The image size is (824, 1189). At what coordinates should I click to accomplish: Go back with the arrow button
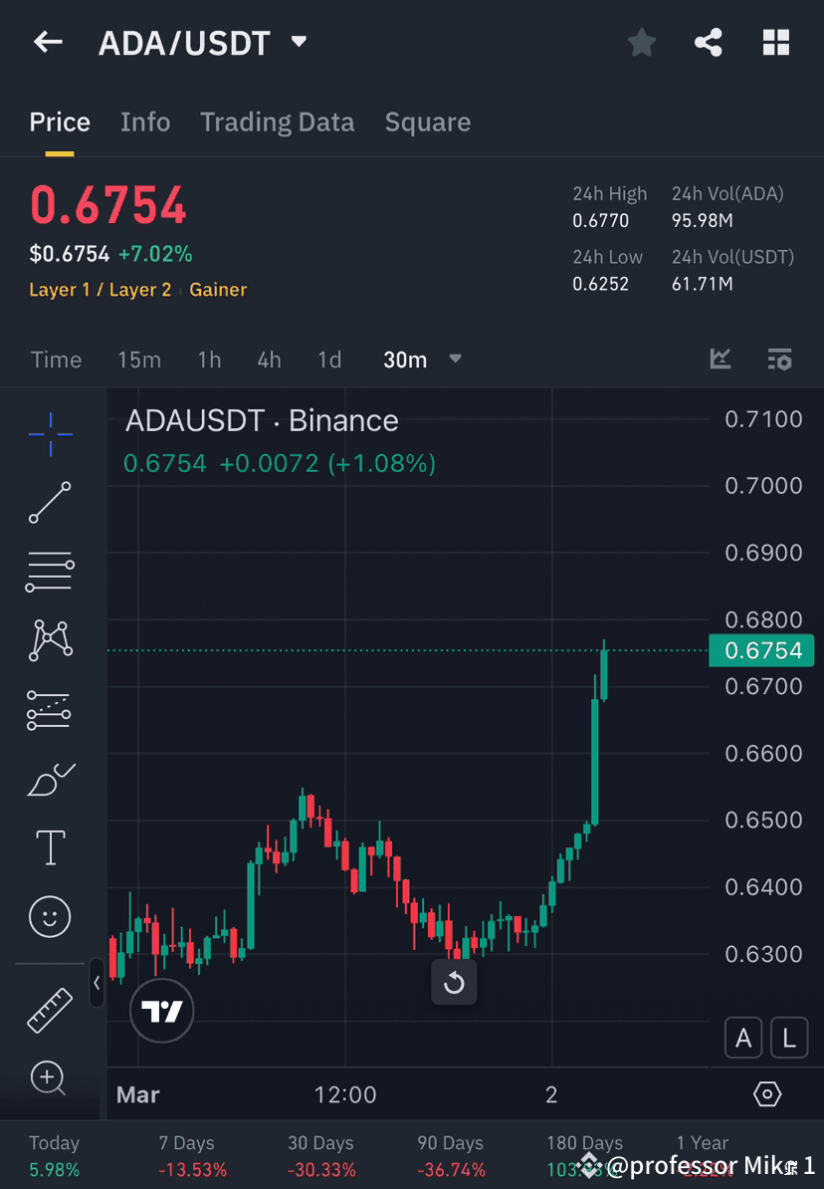[x=48, y=42]
